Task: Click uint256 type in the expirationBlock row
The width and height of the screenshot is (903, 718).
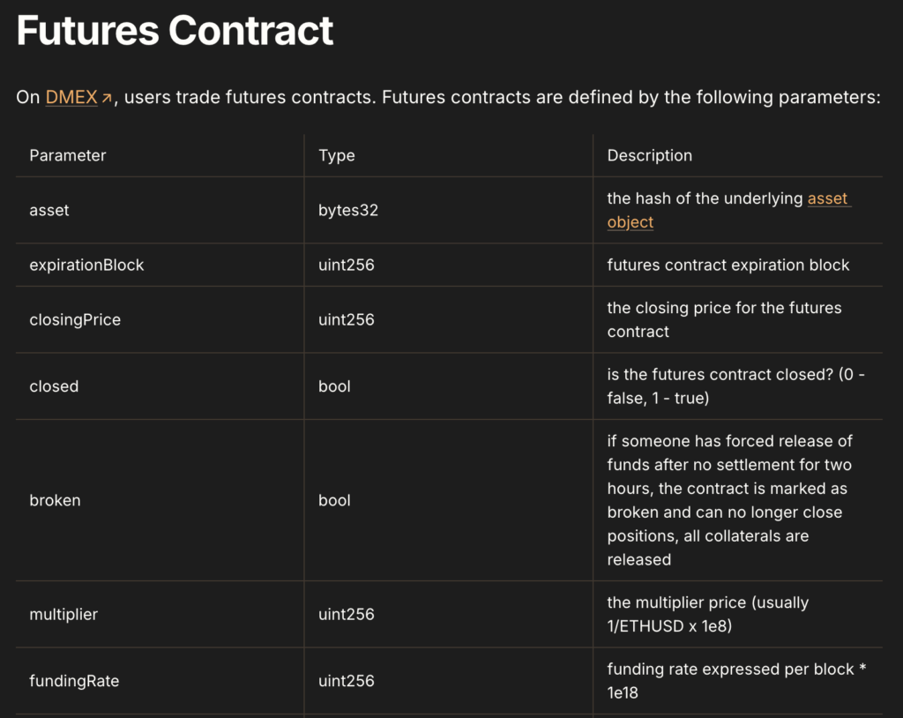Action: coord(347,265)
